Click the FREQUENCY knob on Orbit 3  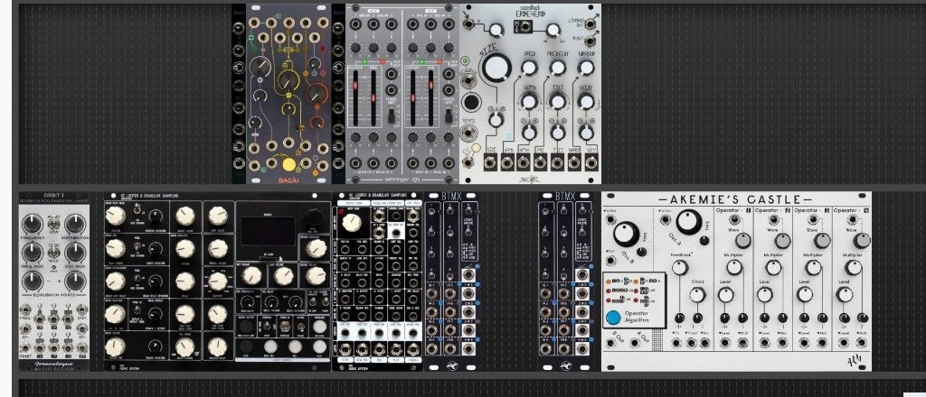(x=32, y=223)
